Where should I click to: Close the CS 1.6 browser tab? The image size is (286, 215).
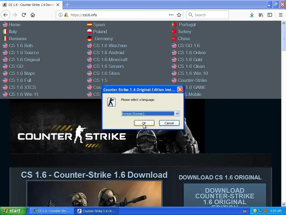click(58, 5)
